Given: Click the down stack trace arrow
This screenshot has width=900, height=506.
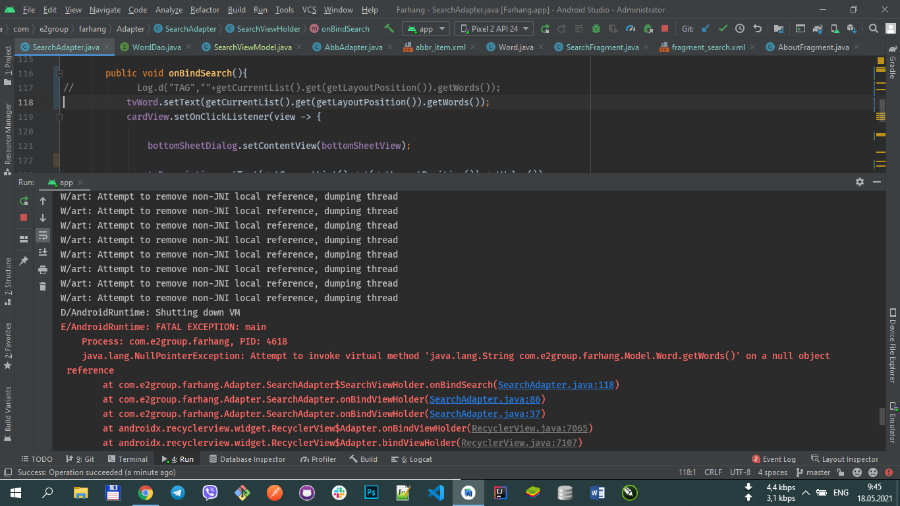Looking at the screenshot, I should tap(43, 218).
